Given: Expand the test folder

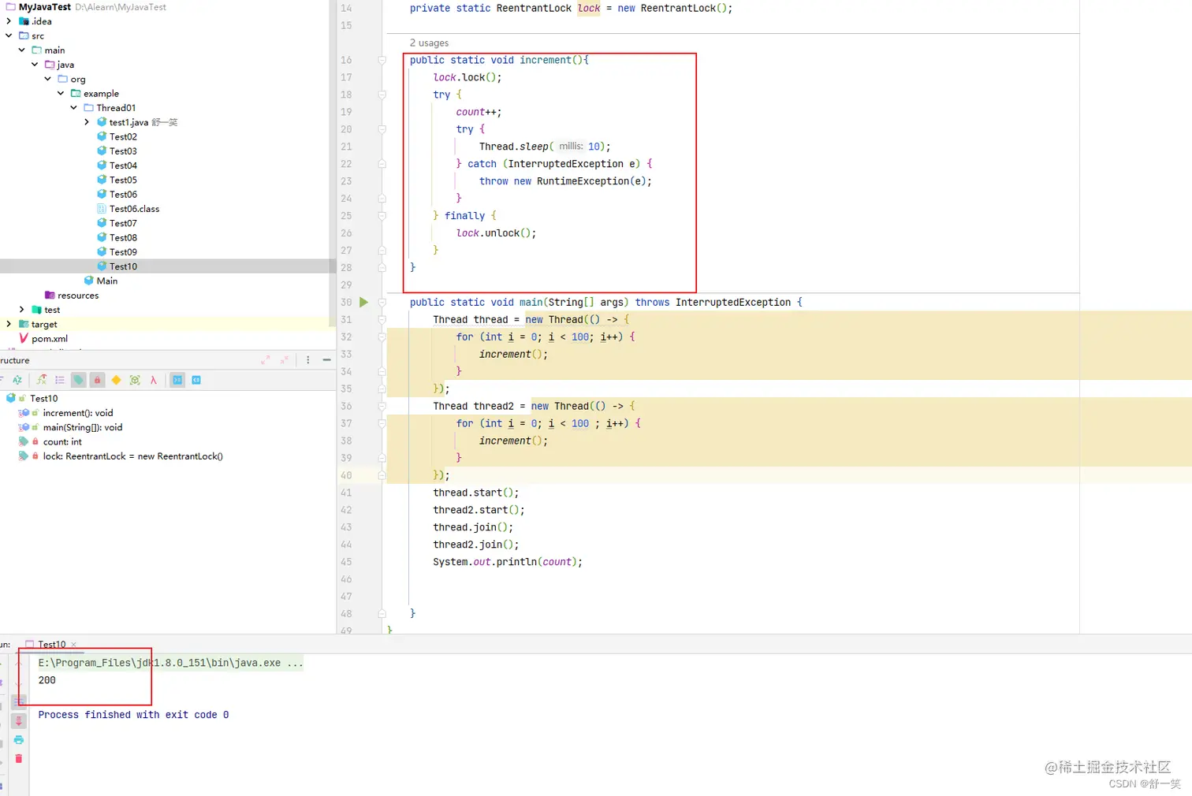Looking at the screenshot, I should pyautogui.click(x=22, y=310).
